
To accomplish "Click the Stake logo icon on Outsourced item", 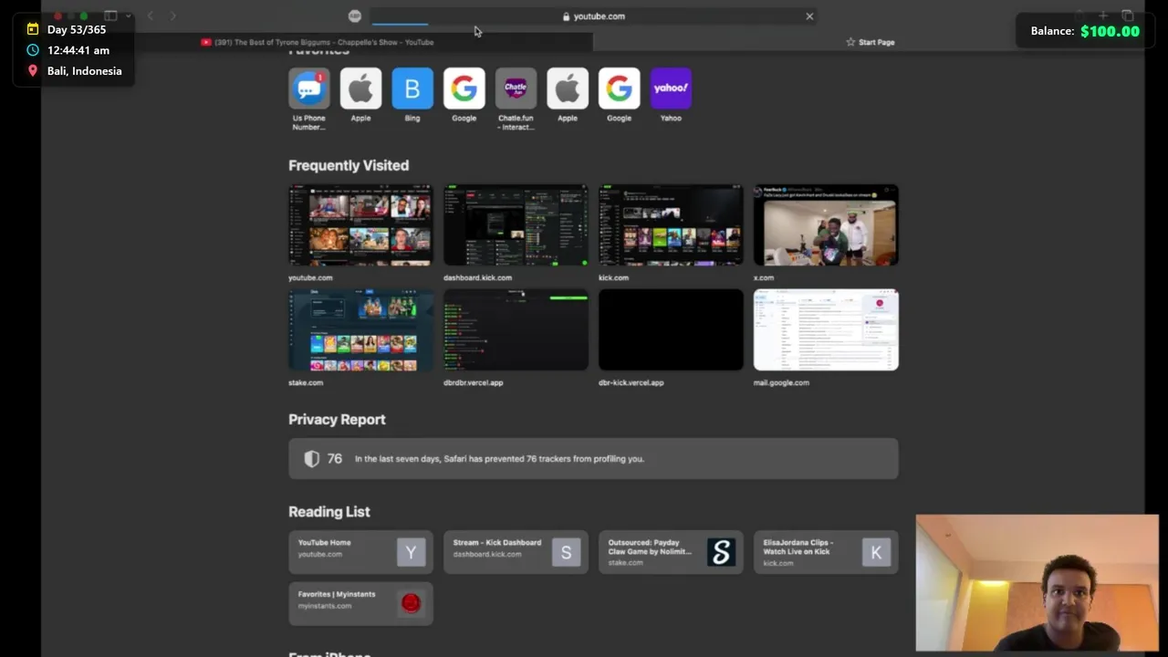I will click(721, 552).
